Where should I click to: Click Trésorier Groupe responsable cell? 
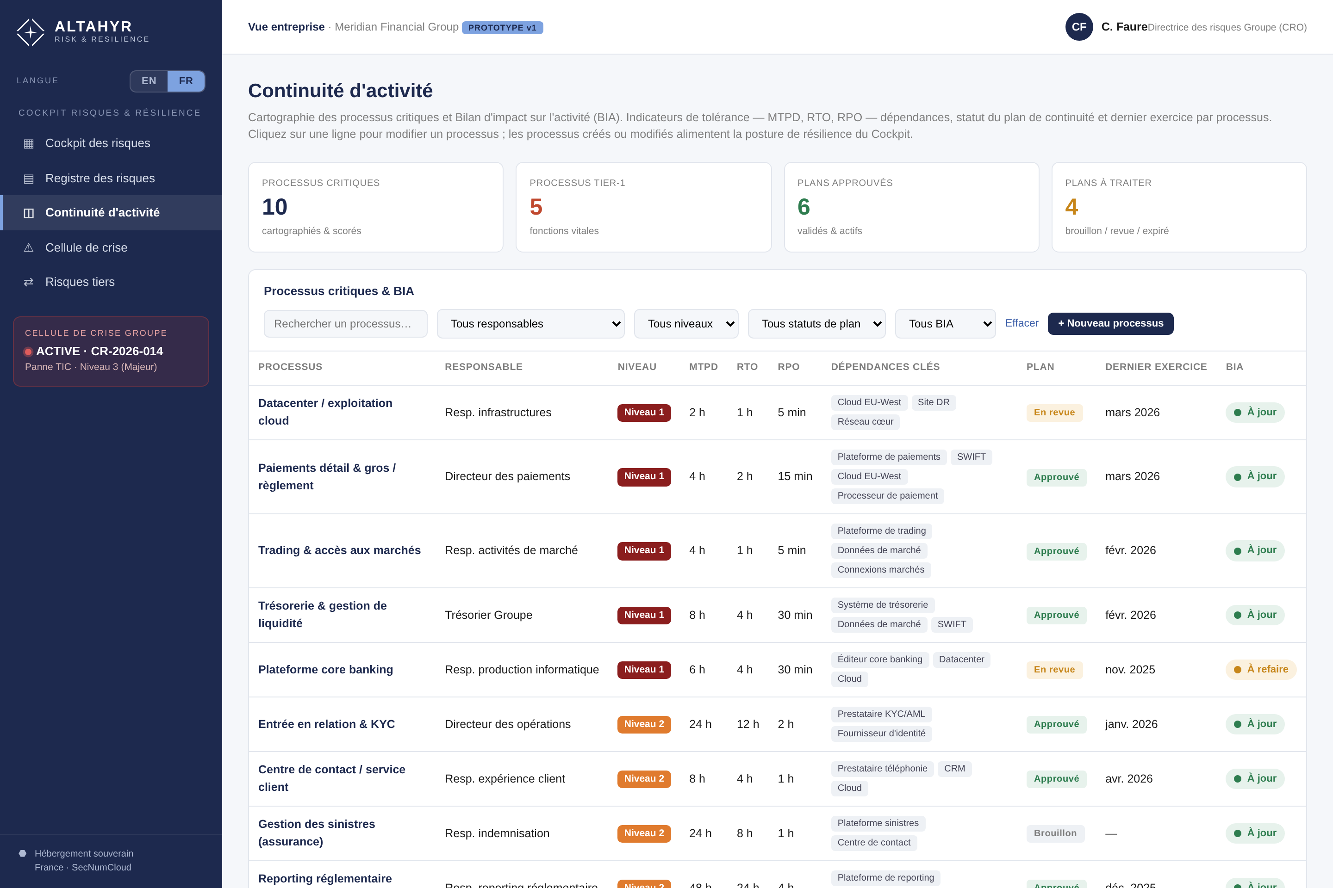coord(489,615)
